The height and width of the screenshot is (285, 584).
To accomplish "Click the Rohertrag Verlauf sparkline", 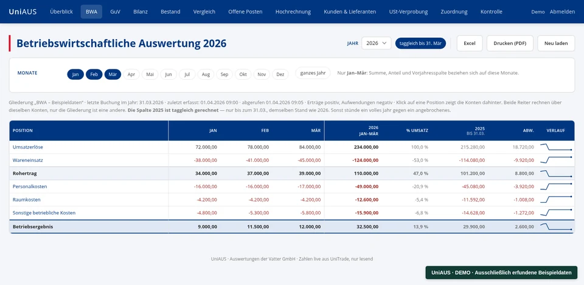I will (556, 174).
